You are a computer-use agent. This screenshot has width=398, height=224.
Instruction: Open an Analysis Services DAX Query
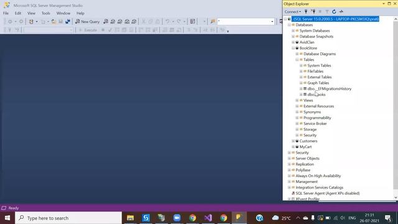[134, 22]
